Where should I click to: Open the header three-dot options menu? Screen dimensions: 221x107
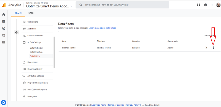pos(212,5)
